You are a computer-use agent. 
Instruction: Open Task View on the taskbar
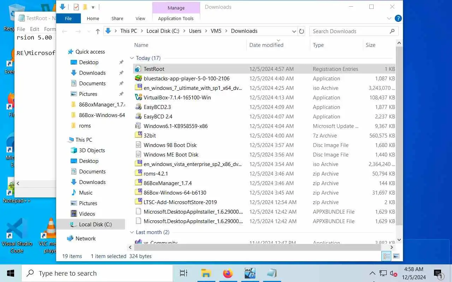point(184,273)
